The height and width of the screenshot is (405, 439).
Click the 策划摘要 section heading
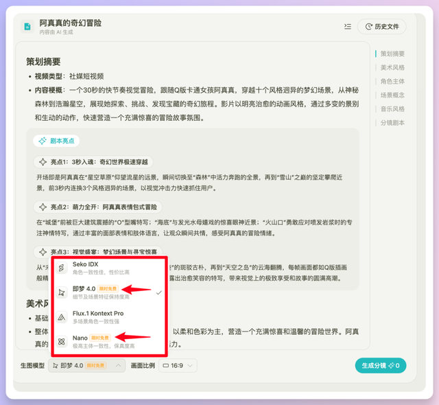(43, 62)
